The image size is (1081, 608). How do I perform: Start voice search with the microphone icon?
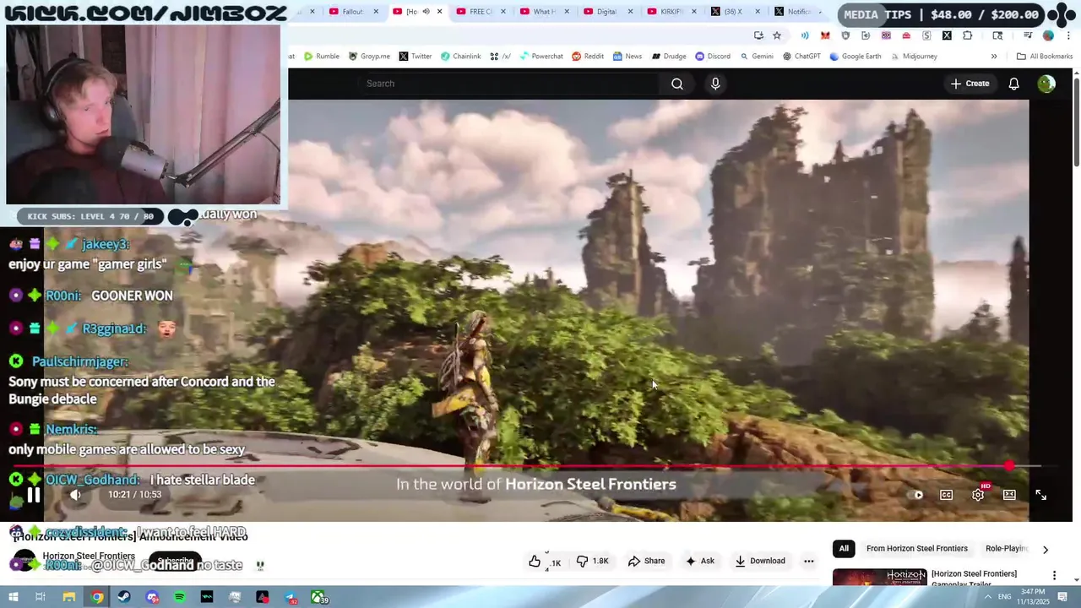click(715, 84)
